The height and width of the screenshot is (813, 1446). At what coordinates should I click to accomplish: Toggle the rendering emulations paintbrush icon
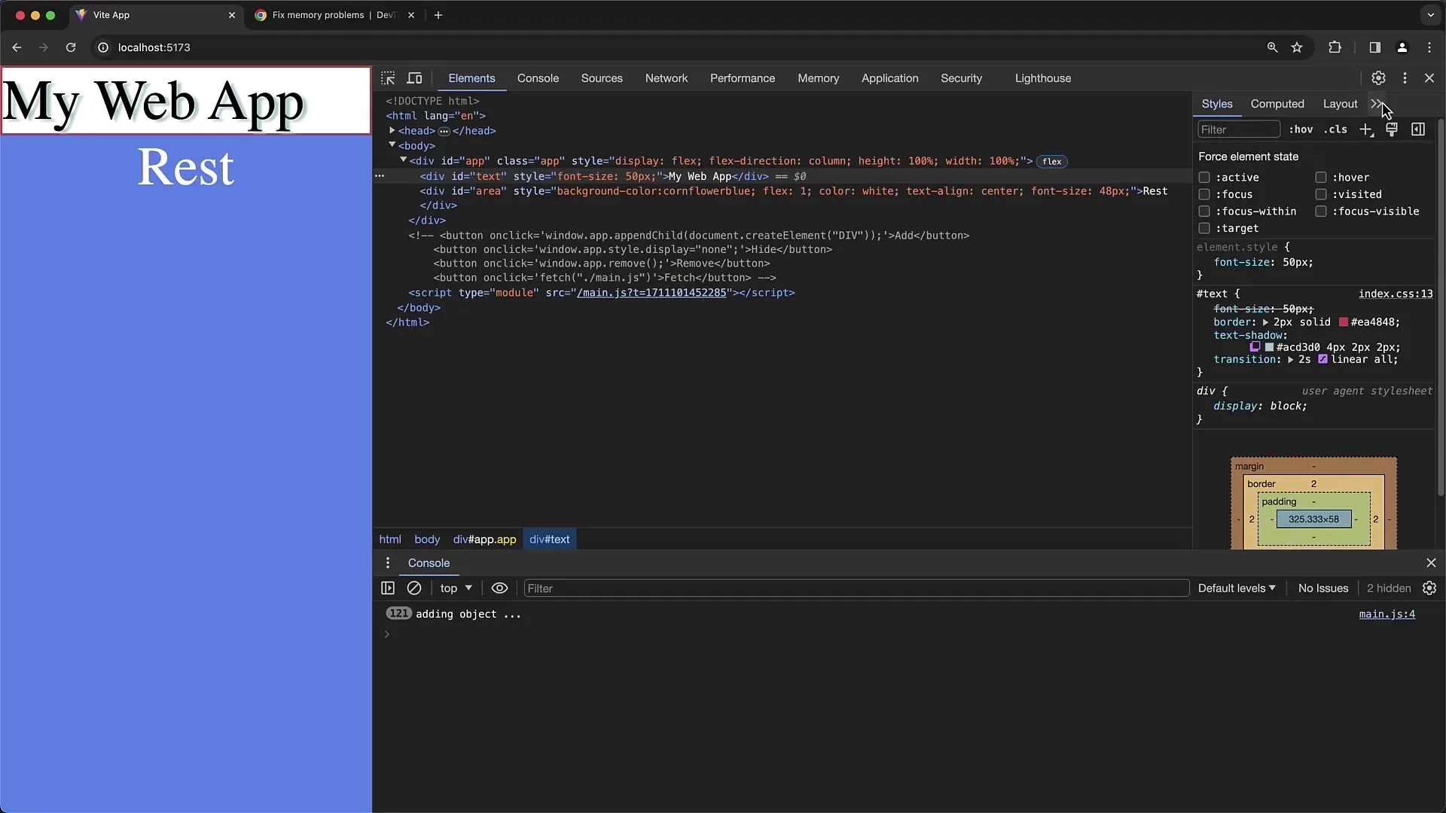click(1392, 129)
